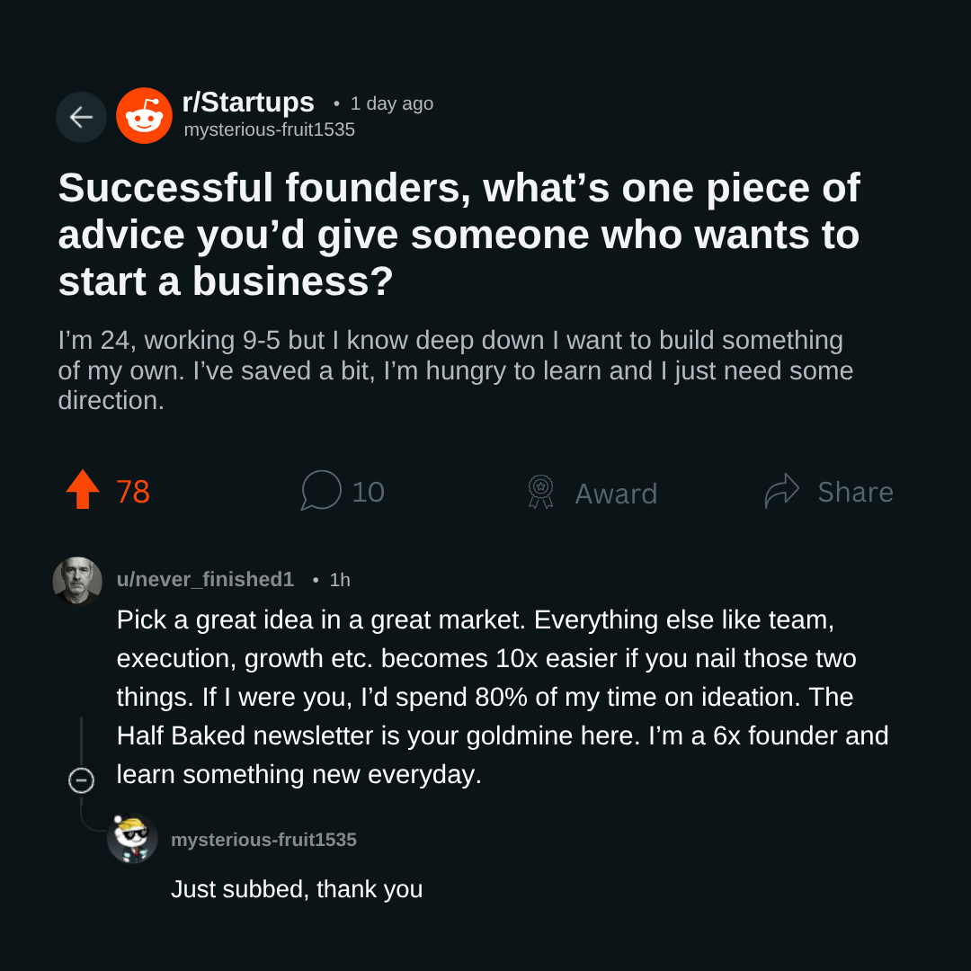Click the Share arrow icon
Image resolution: width=971 pixels, height=971 pixels.
[782, 491]
